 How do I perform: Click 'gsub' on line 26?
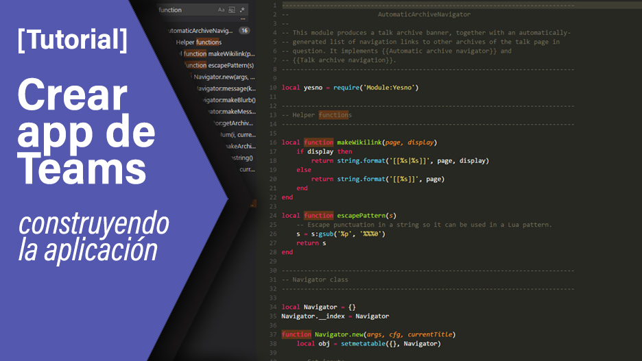pyautogui.click(x=326, y=234)
